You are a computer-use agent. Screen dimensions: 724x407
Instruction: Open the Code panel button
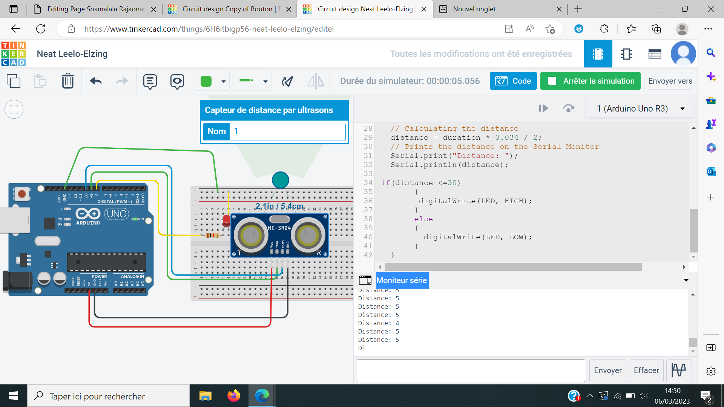513,81
